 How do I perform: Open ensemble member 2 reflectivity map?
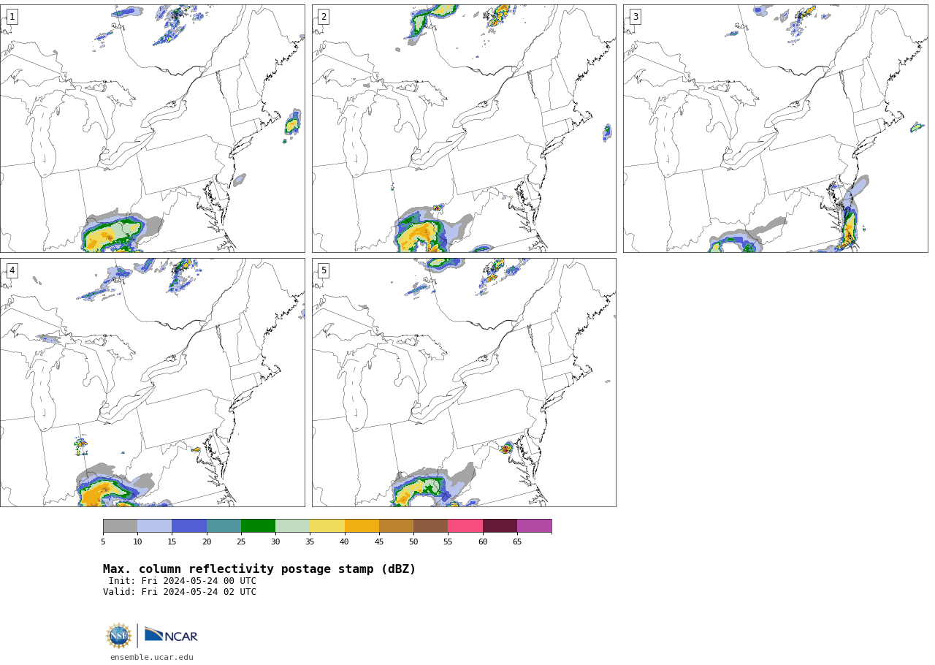(464, 129)
